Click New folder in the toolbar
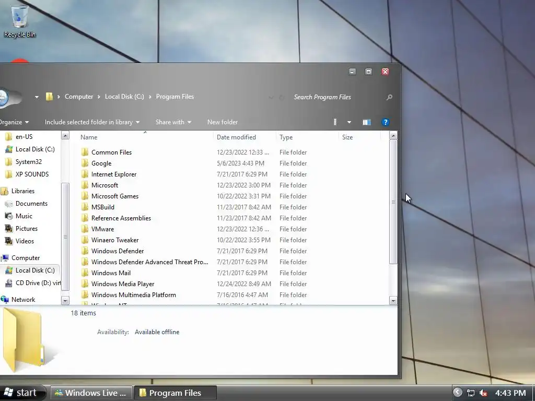 [x=223, y=122]
